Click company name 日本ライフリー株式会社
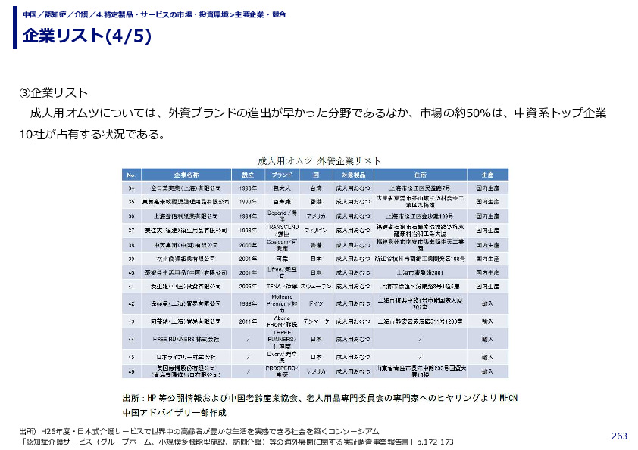Viewport: 638px width, 450px height. coord(186,358)
